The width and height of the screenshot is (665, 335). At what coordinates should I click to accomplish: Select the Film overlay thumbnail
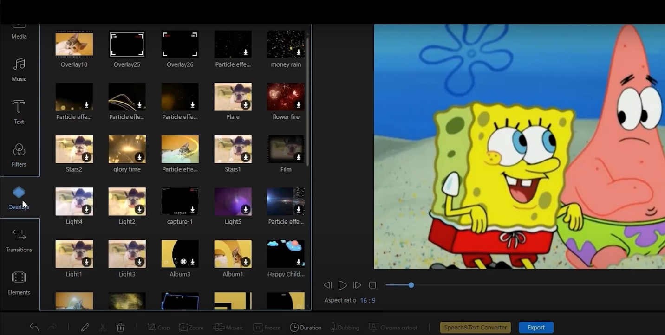(x=286, y=149)
